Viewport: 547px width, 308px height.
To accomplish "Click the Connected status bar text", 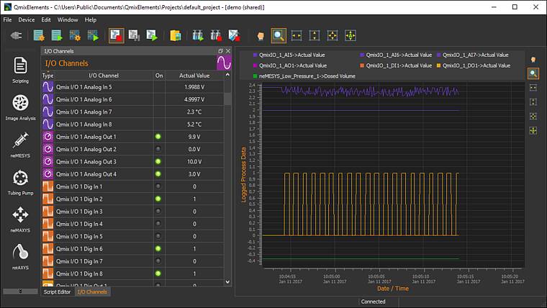I will pyautogui.click(x=373, y=302).
